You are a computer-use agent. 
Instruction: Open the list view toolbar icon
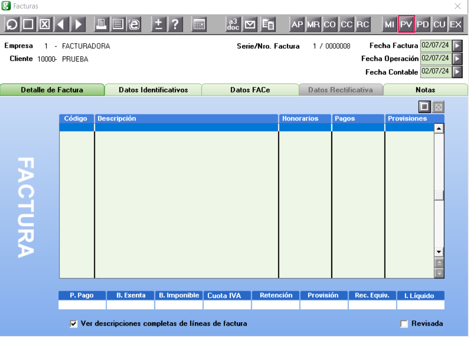click(118, 24)
